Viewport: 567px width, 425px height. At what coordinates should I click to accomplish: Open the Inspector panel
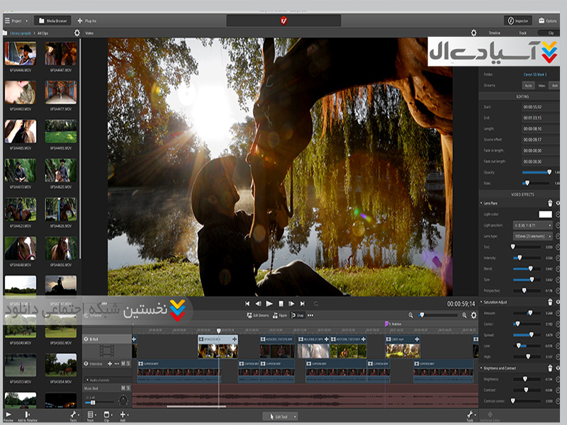click(x=518, y=21)
